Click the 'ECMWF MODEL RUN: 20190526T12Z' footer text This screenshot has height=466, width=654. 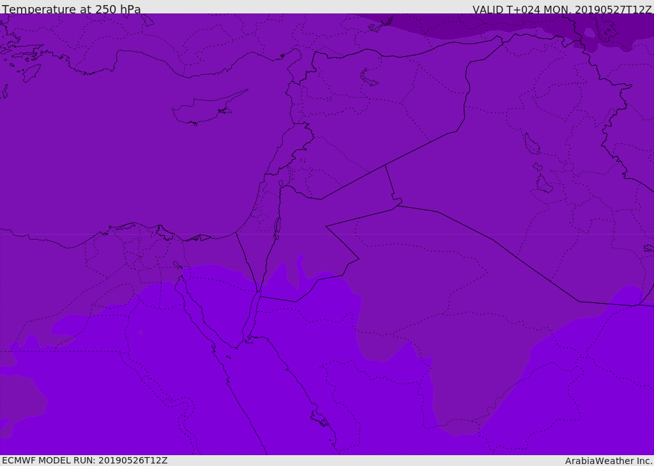point(85,460)
